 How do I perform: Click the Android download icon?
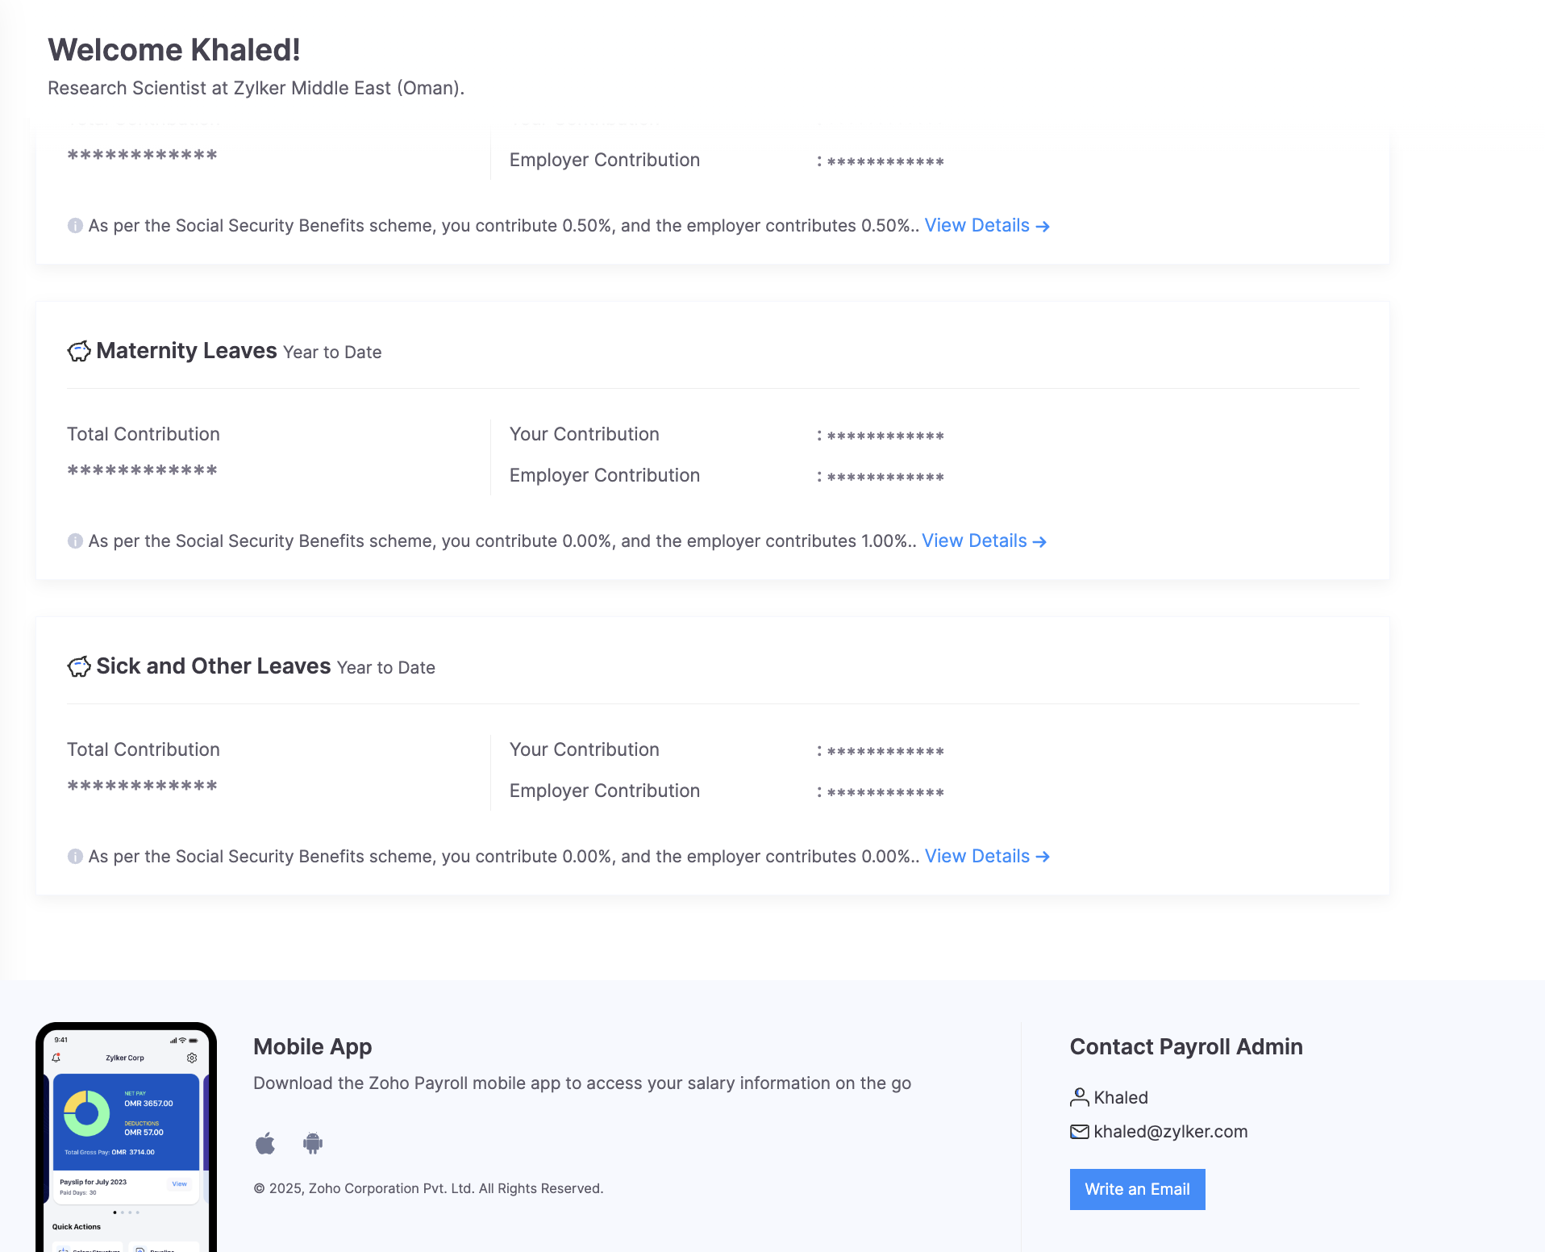[313, 1143]
